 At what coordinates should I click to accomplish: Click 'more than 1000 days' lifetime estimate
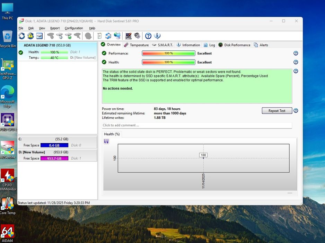coord(170,114)
